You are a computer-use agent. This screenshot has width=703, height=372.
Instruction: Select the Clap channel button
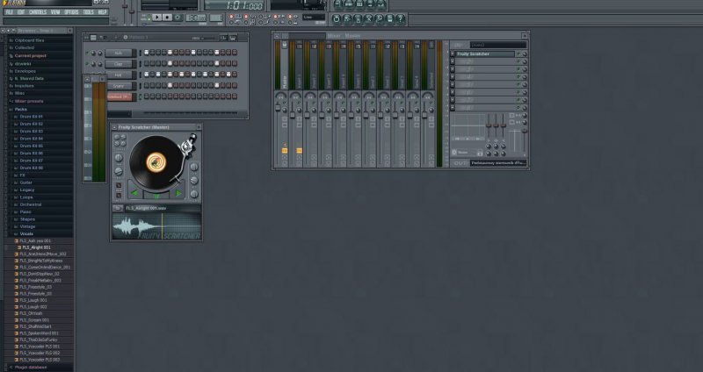coord(120,63)
